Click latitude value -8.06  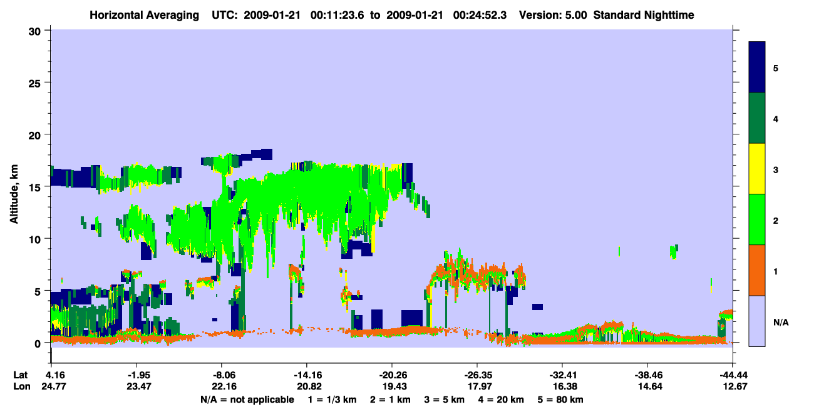click(221, 375)
